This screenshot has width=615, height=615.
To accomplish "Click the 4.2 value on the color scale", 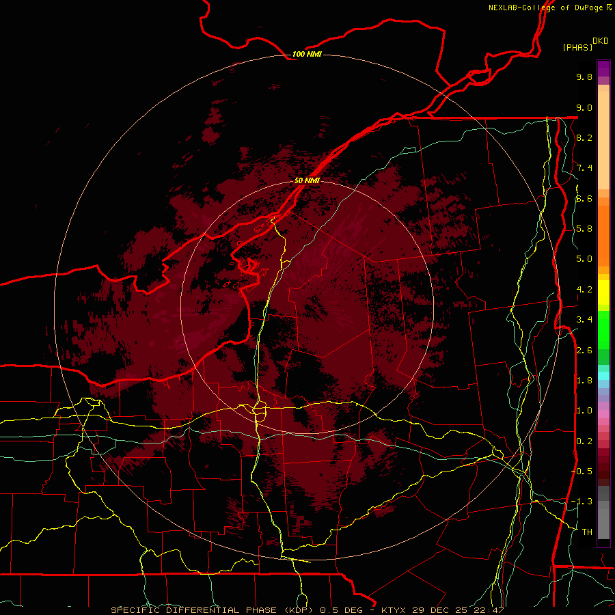I will pos(584,290).
